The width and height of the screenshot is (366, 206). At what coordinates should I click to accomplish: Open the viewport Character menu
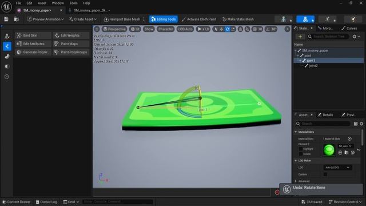point(165,29)
